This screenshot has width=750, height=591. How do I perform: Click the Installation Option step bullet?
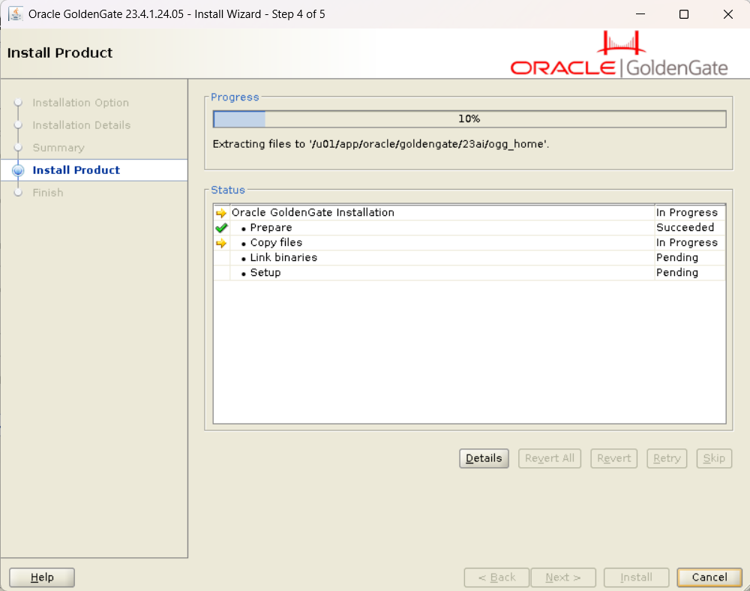click(19, 103)
